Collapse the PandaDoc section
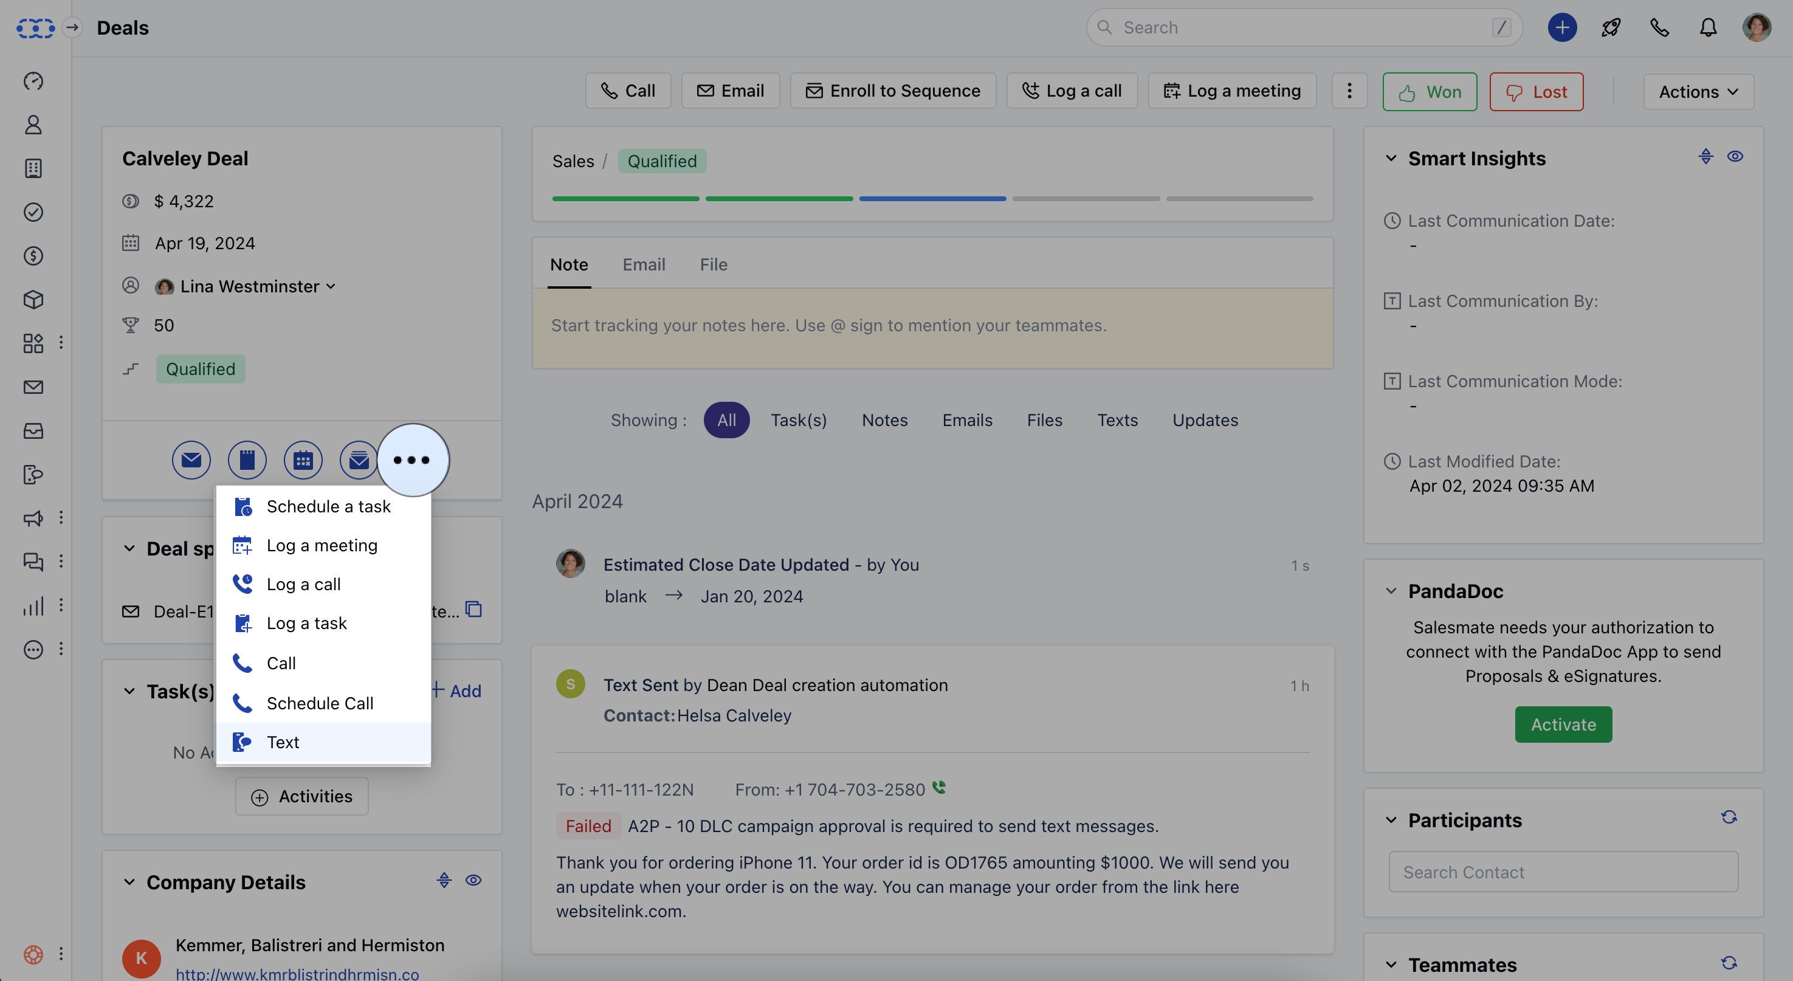 (x=1391, y=591)
